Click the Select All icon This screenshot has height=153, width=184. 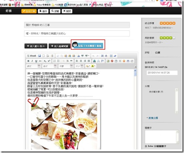coord(111,56)
